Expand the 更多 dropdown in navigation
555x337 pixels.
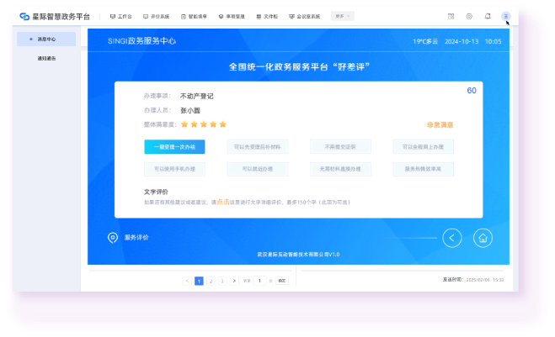click(344, 16)
